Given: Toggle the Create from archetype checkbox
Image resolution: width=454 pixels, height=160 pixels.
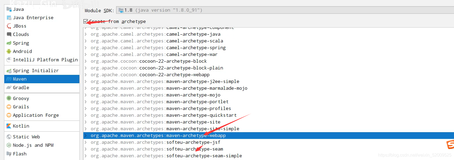Looking at the screenshot, I should point(86,21).
